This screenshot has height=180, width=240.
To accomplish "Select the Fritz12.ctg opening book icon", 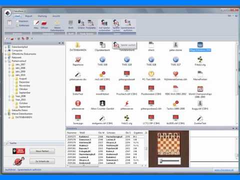I will pos(200,61).
